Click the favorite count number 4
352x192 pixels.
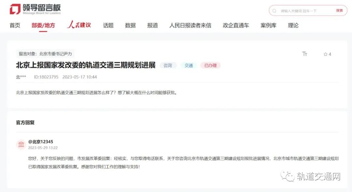tap(329, 54)
